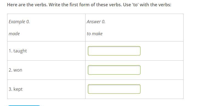Screen dimensions: 222x106
Task: Click the sample answer 'to make'
Action: click(95, 34)
